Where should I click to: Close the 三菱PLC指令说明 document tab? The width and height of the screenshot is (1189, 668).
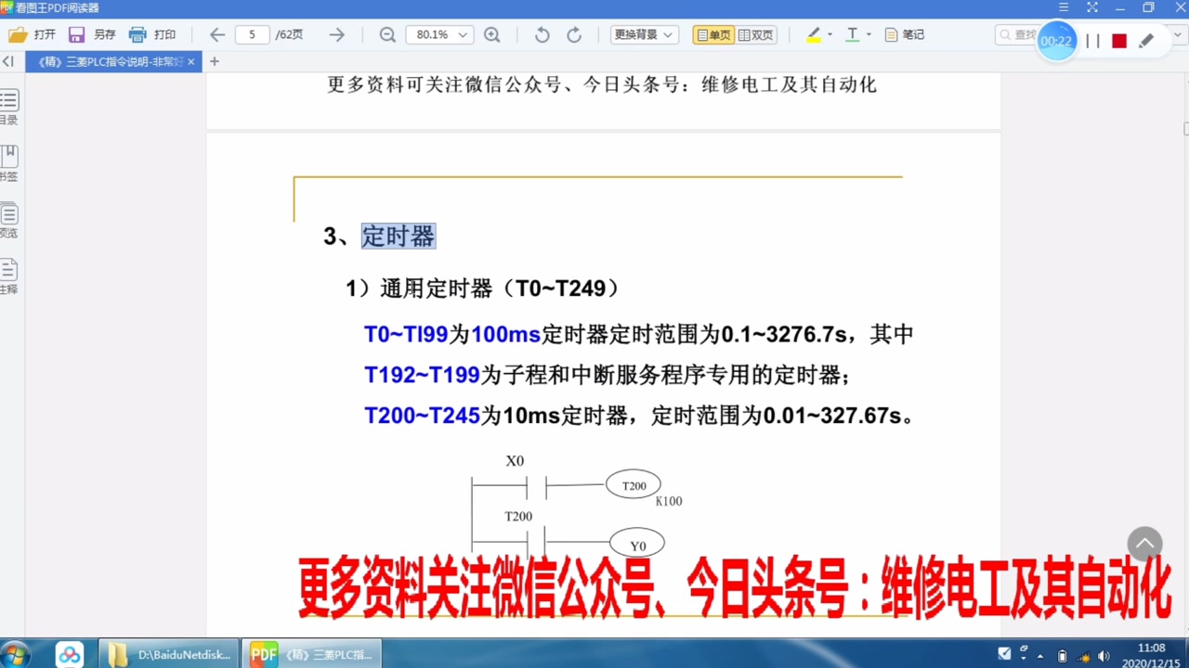point(191,61)
